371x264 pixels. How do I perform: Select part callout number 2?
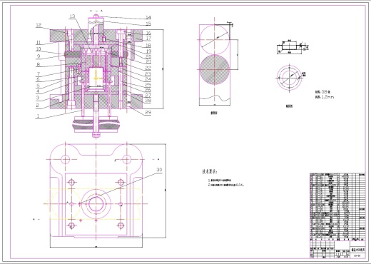[x=38, y=106]
